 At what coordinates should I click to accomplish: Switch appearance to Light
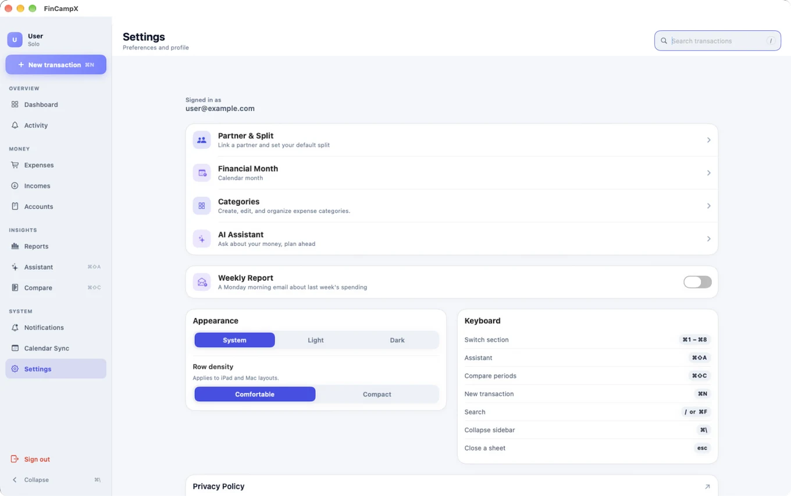coord(316,340)
